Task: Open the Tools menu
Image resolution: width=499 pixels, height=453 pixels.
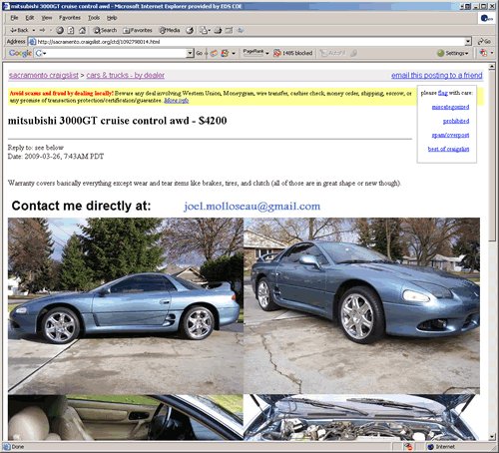Action: [x=94, y=18]
